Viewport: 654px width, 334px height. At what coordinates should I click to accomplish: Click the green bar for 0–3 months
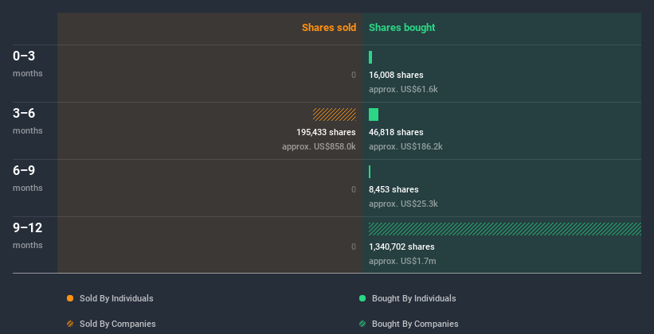370,57
